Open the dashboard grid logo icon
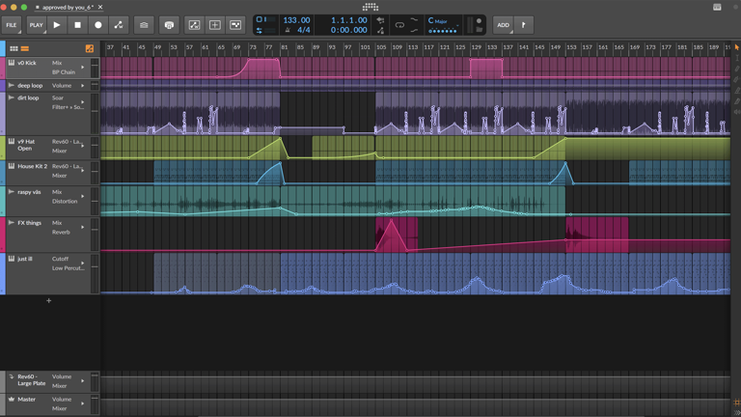 pos(370,7)
